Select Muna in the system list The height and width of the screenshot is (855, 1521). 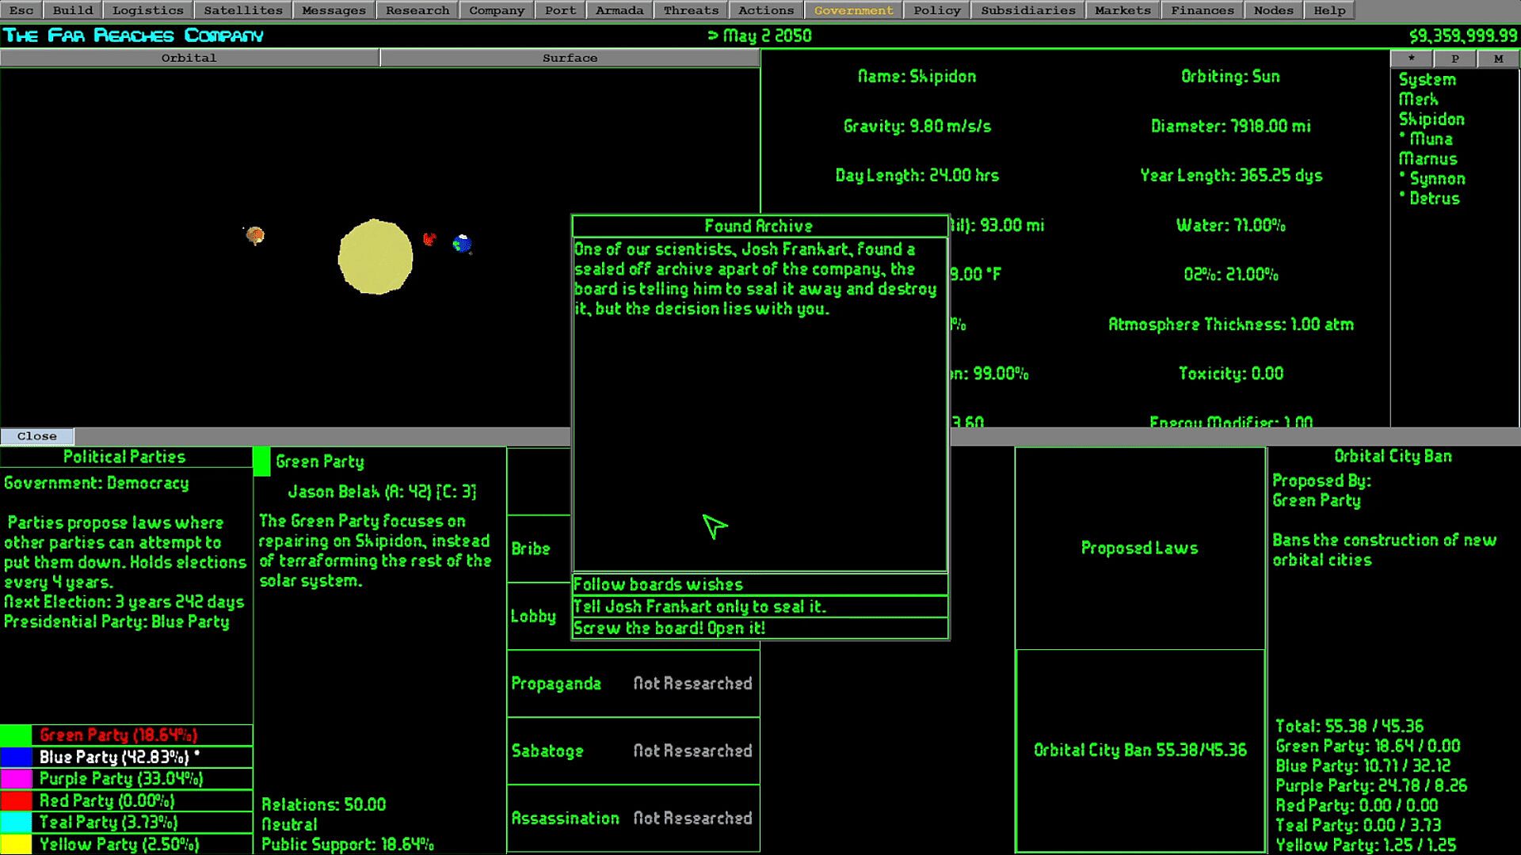tap(1430, 139)
